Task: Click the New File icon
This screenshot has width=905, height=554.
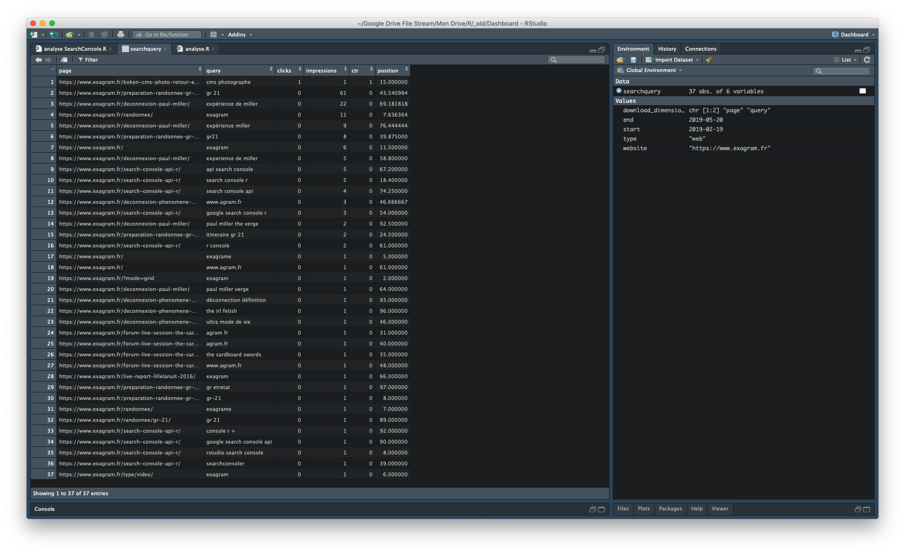Action: pos(34,35)
